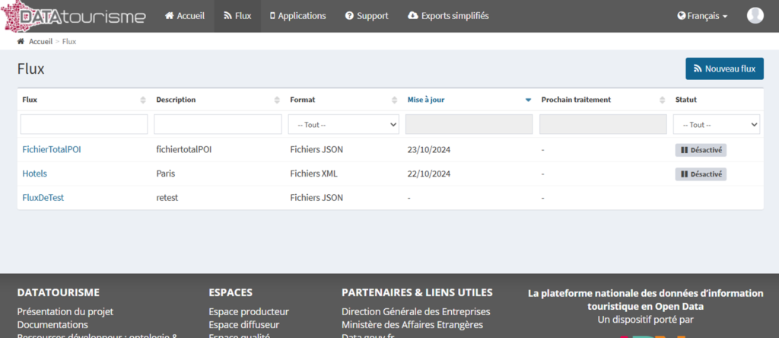779x338 pixels.
Task: Open the user profile avatar
Action: (x=755, y=16)
